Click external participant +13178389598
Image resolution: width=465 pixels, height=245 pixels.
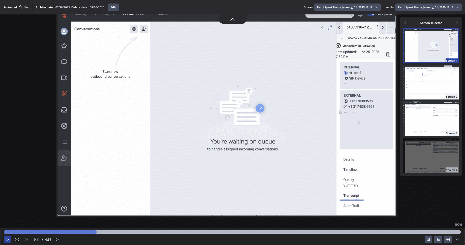tap(361, 101)
